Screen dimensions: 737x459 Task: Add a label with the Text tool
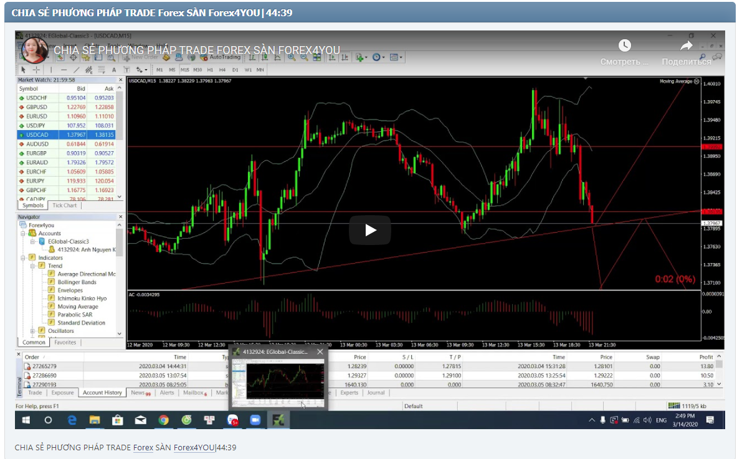113,69
